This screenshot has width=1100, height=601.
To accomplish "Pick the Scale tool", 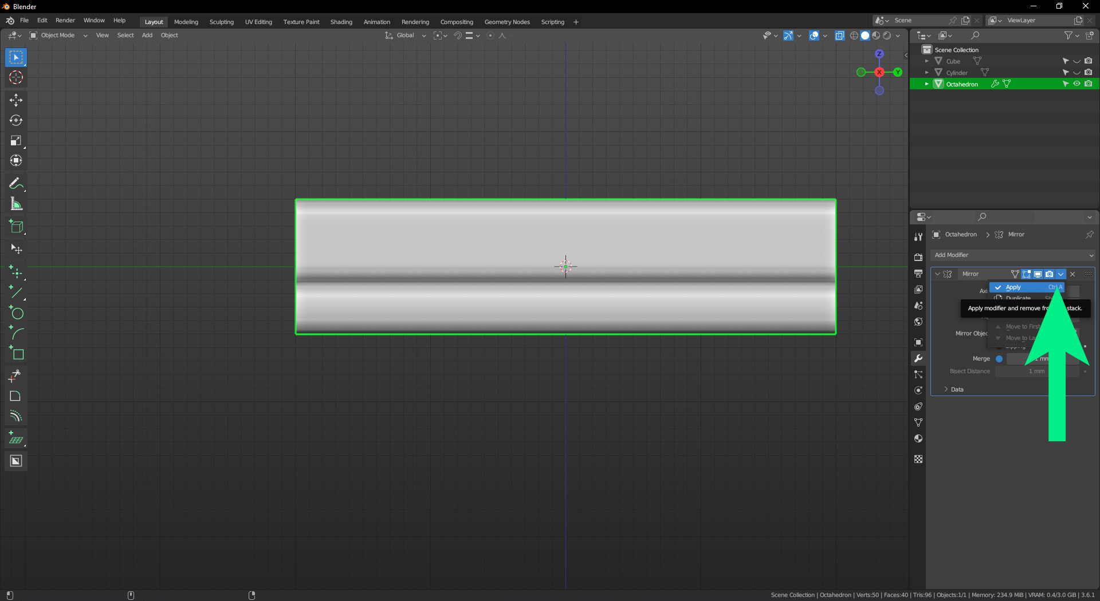I will pos(16,141).
